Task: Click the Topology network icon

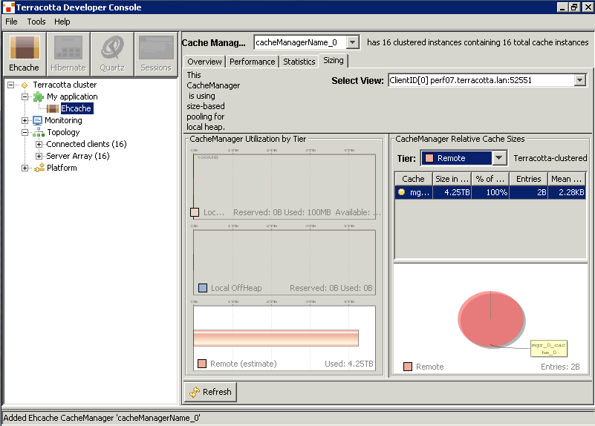Action: click(39, 132)
